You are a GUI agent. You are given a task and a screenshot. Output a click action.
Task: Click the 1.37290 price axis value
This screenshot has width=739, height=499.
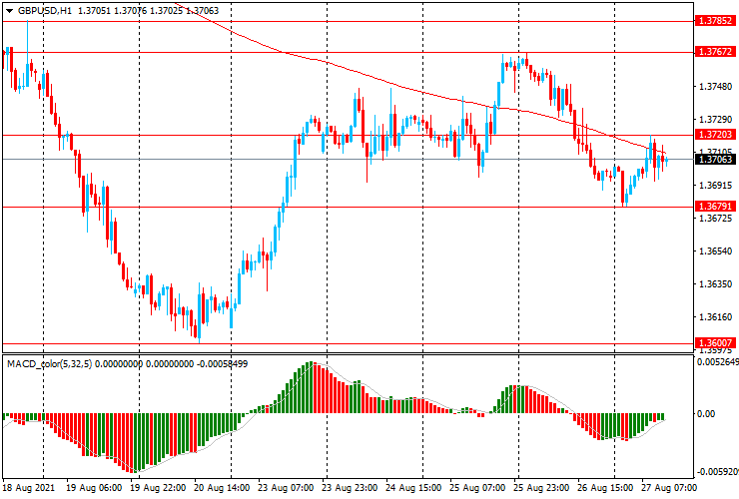[x=716, y=120]
